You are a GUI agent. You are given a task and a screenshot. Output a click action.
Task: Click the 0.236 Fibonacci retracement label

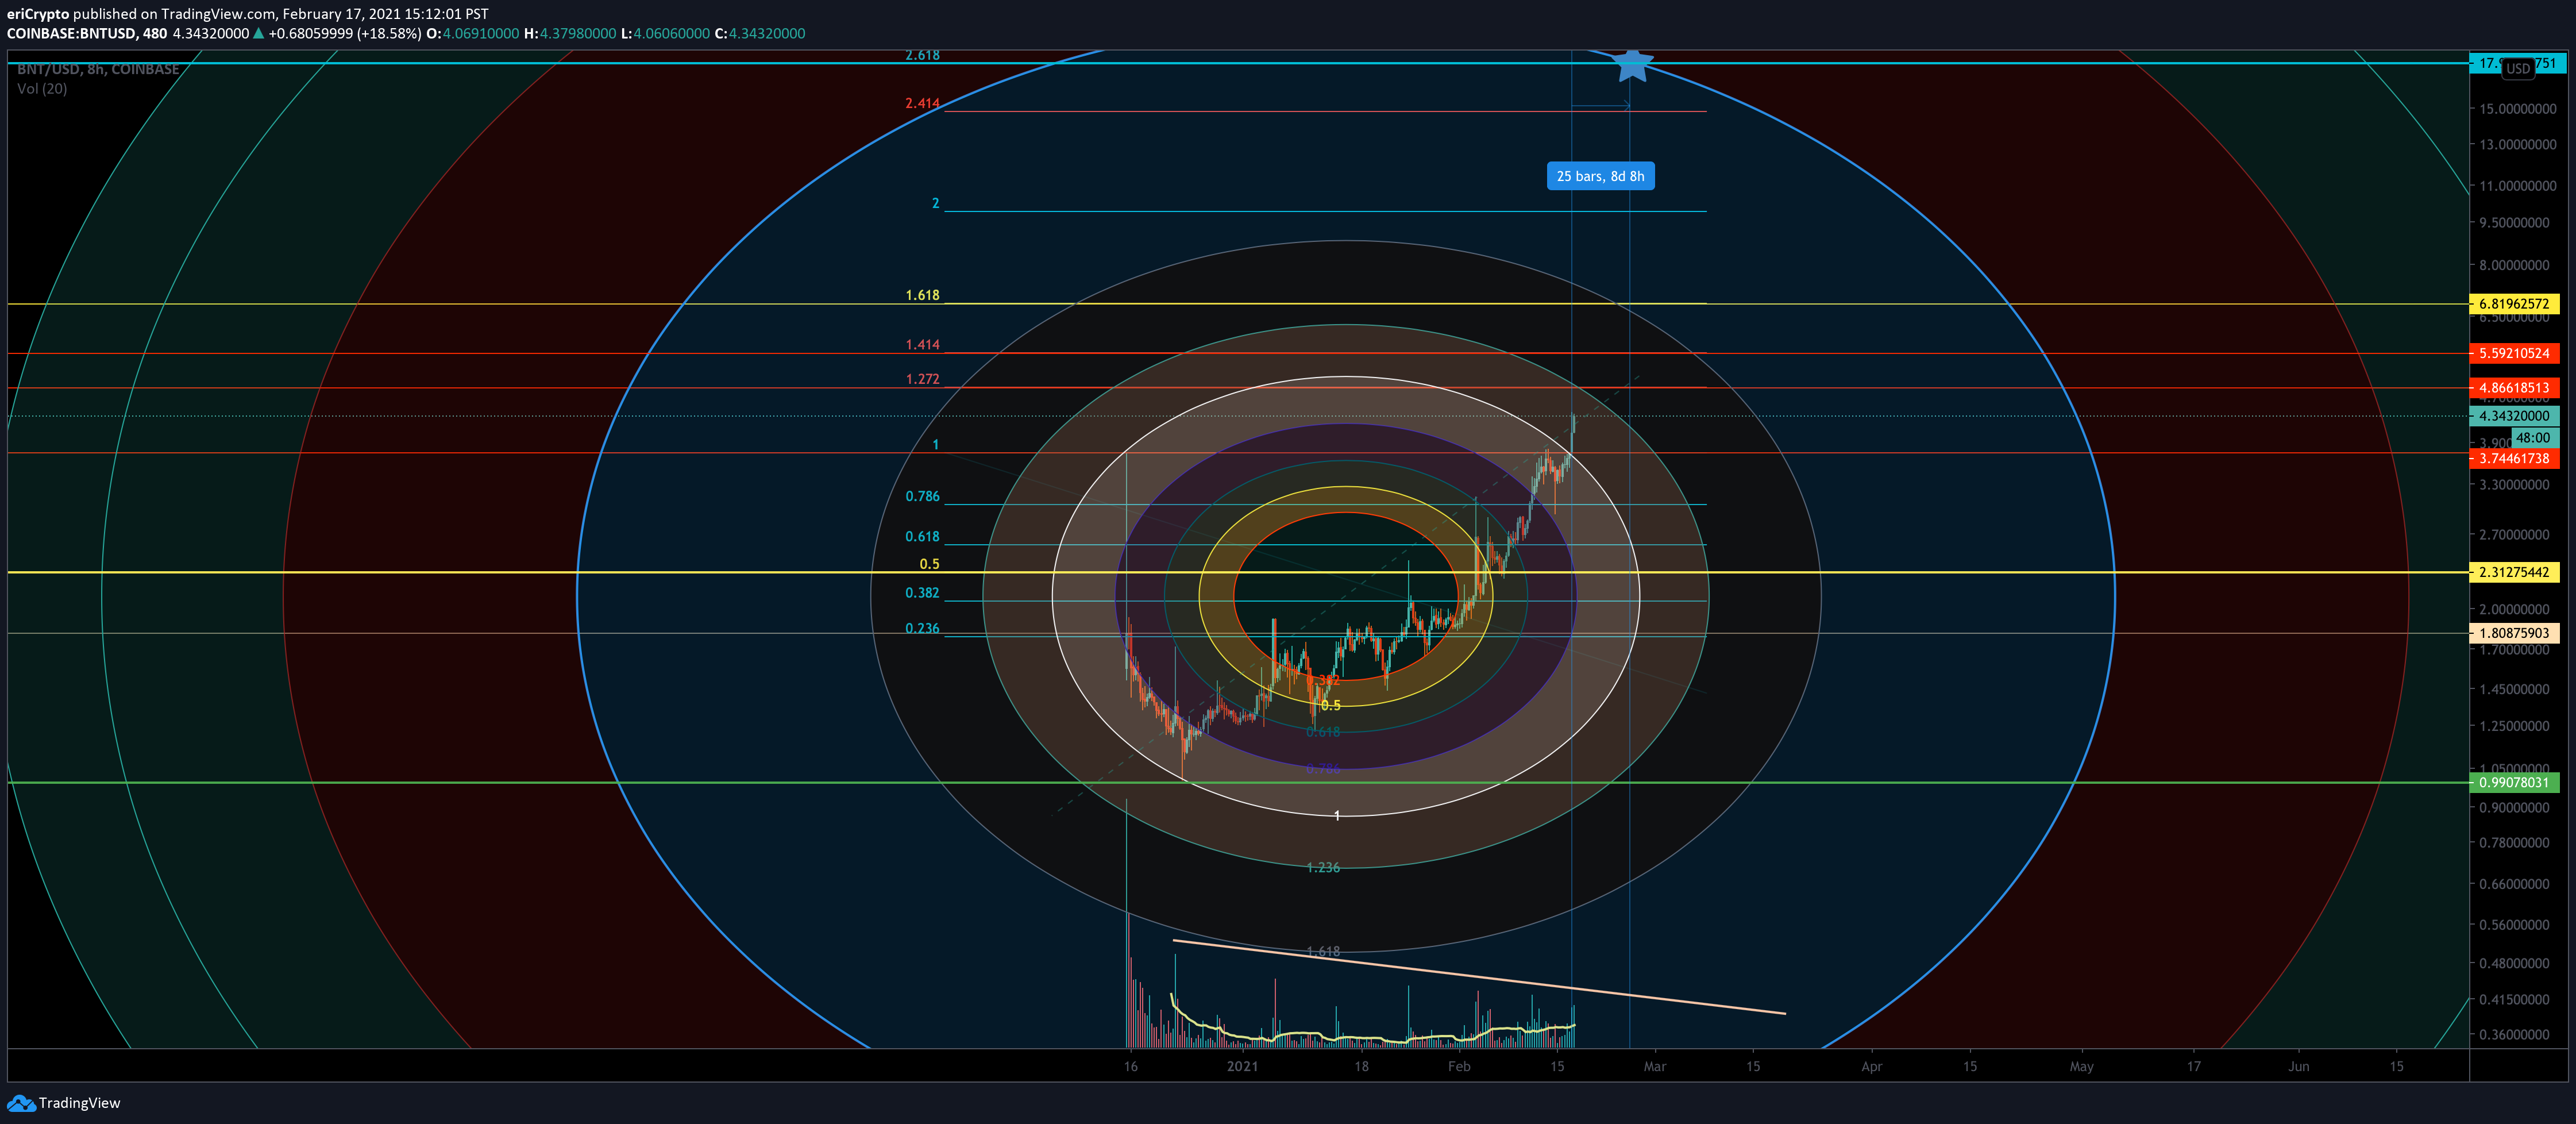[922, 629]
